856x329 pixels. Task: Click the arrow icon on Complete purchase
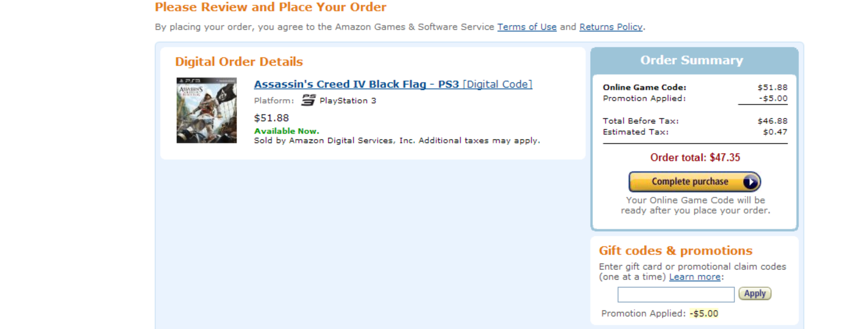click(750, 182)
